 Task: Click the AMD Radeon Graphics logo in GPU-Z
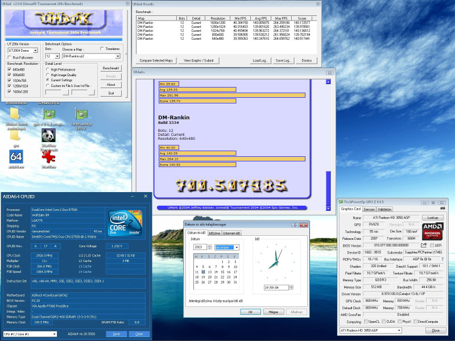point(432,231)
